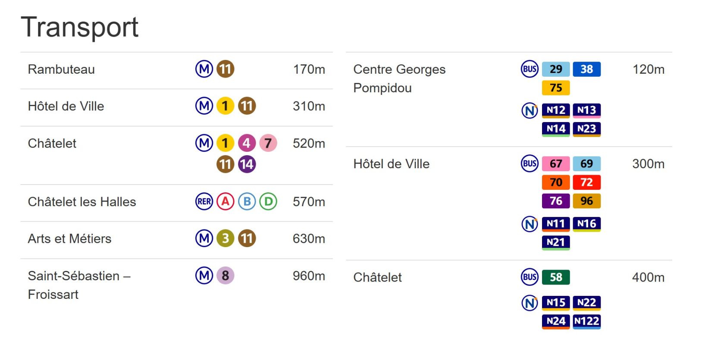This screenshot has width=702, height=345.
Task: Select the yellow bus 75 badge
Action: 556,88
